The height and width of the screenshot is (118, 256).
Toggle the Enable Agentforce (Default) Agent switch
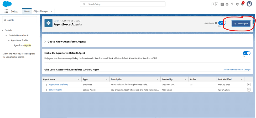[247, 53]
